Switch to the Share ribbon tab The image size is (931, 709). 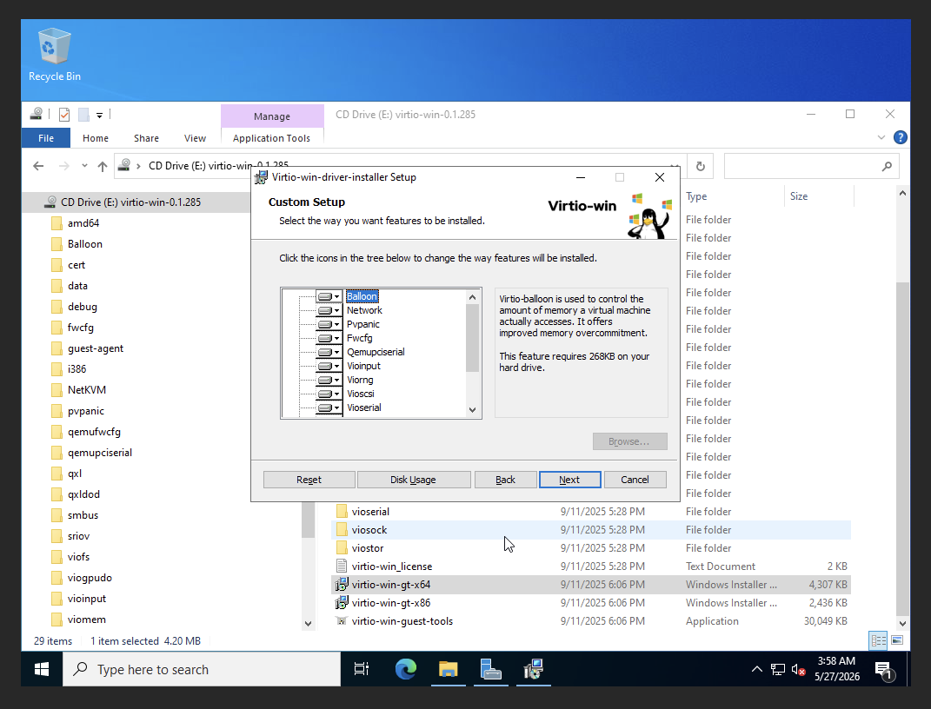tap(146, 137)
